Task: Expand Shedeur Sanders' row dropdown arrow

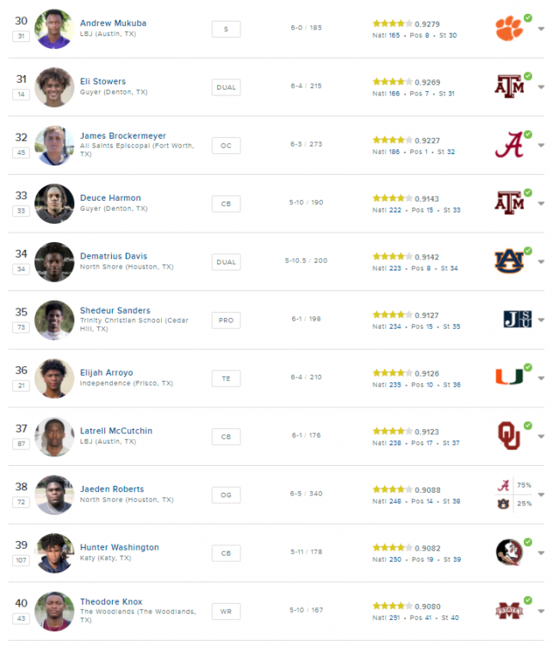Action: tap(541, 320)
